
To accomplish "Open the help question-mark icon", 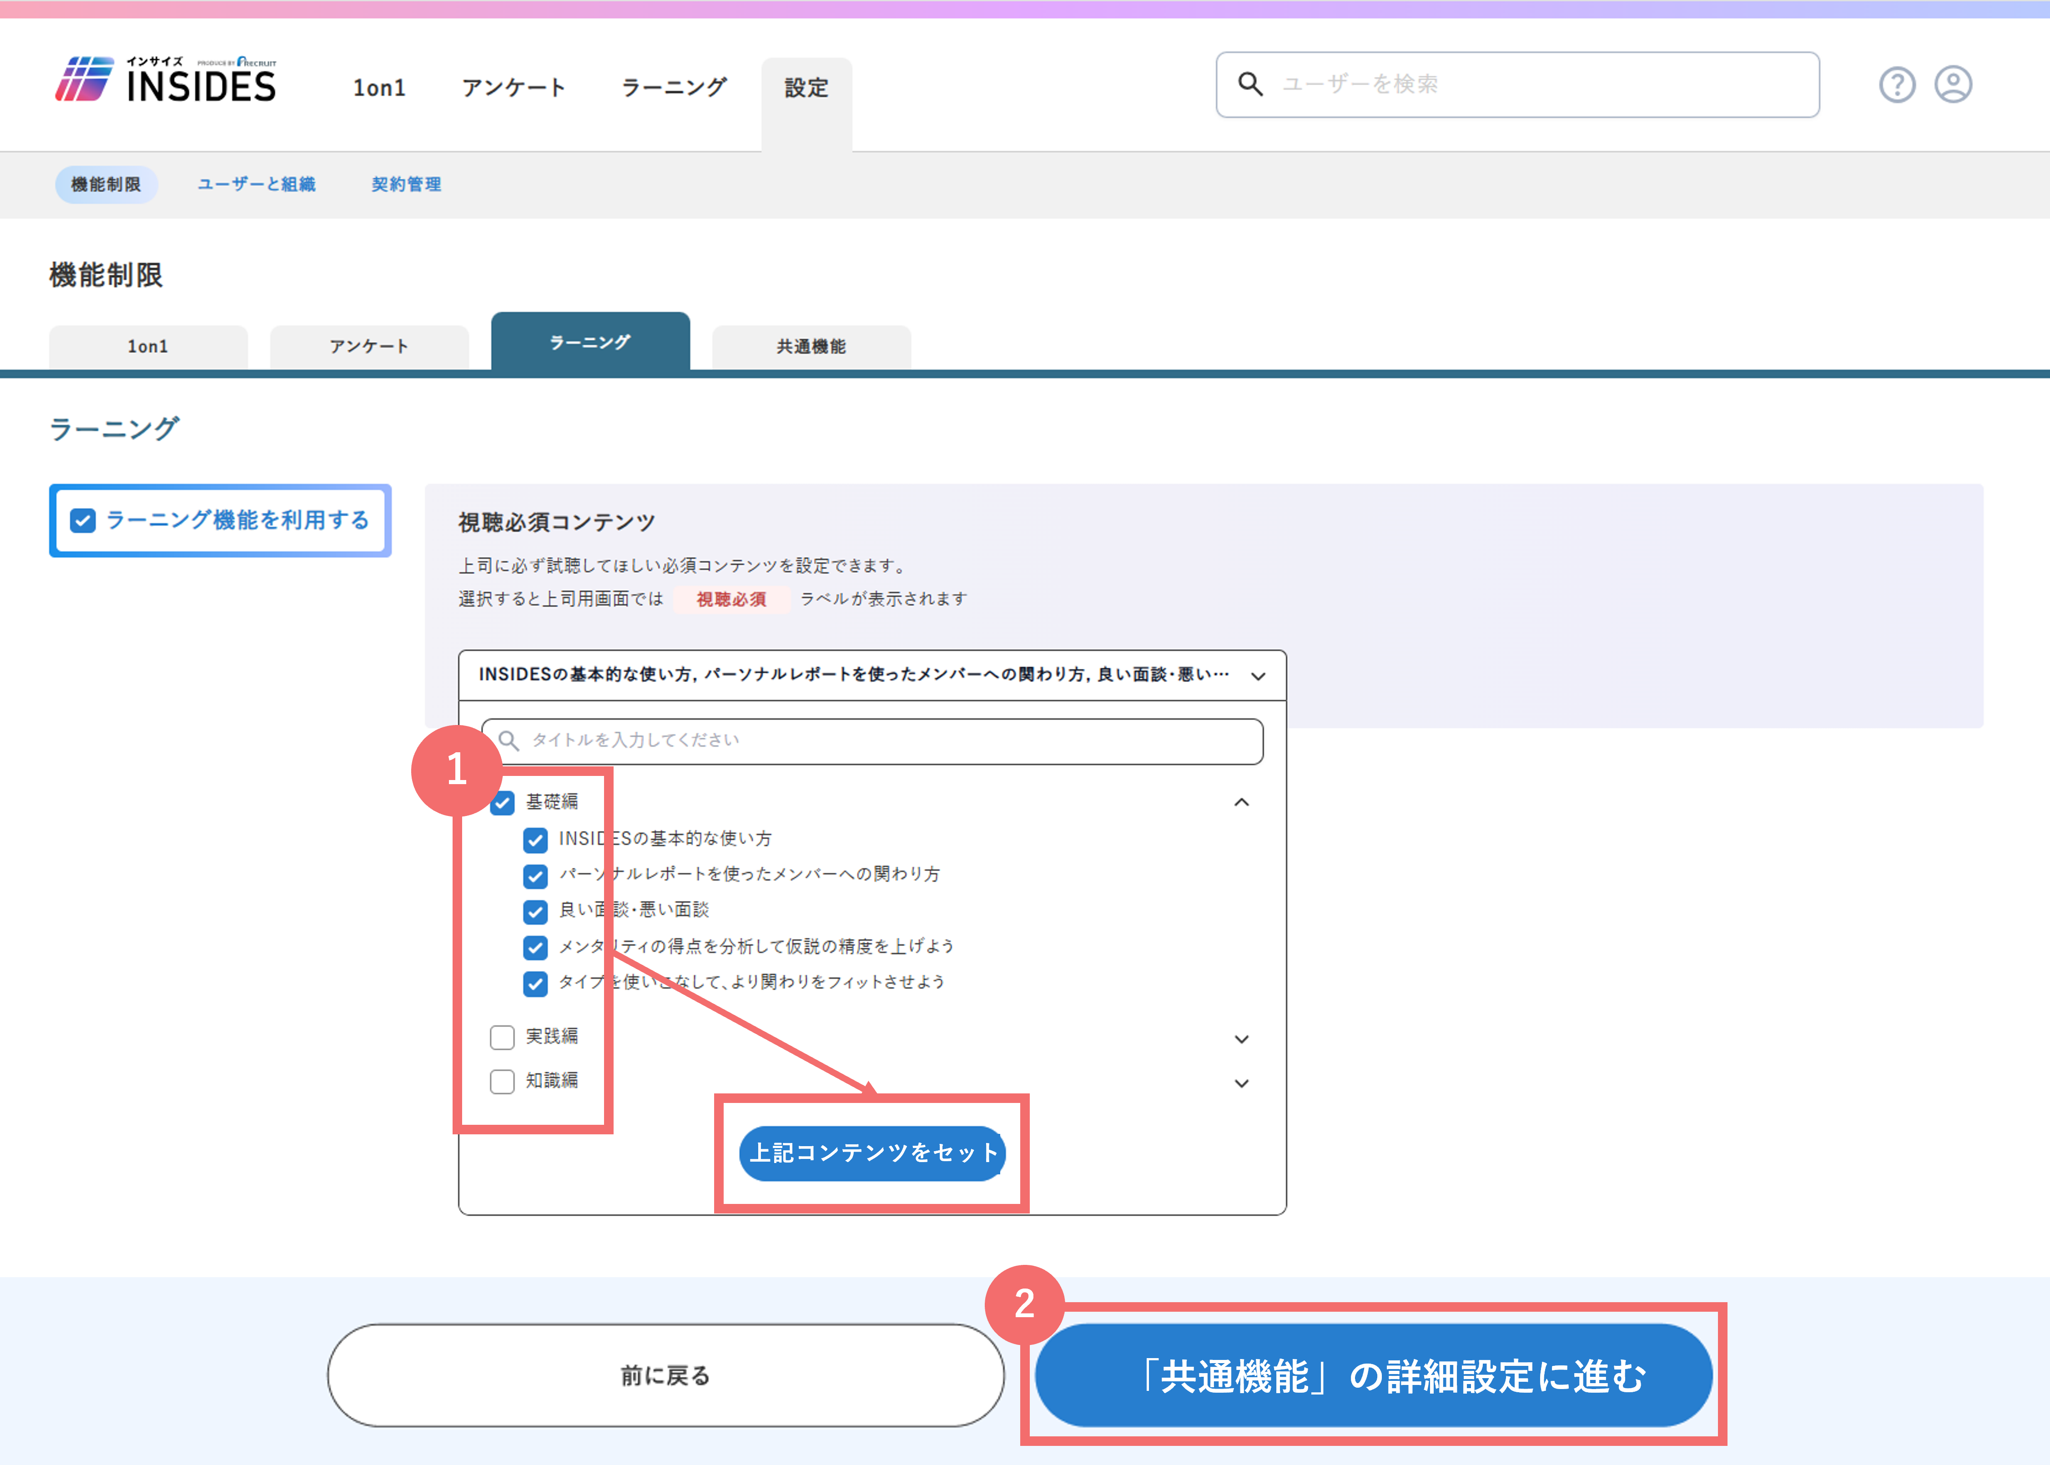I will pos(1897,85).
